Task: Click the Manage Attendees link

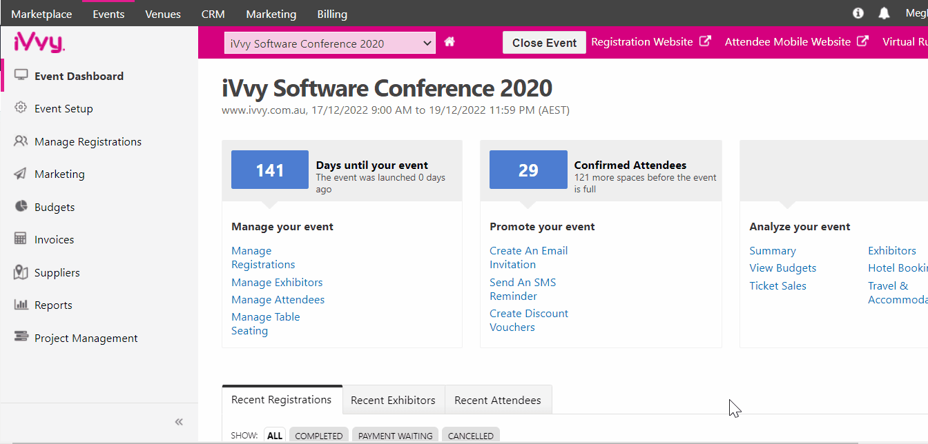Action: click(x=278, y=300)
